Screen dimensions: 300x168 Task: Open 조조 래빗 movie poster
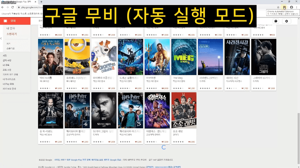pos(184,111)
